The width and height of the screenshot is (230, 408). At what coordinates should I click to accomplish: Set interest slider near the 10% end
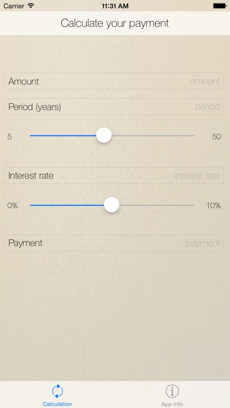190,205
